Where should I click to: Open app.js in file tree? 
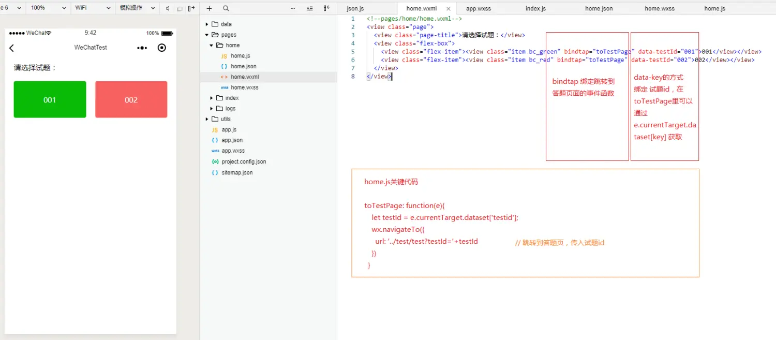(x=229, y=130)
